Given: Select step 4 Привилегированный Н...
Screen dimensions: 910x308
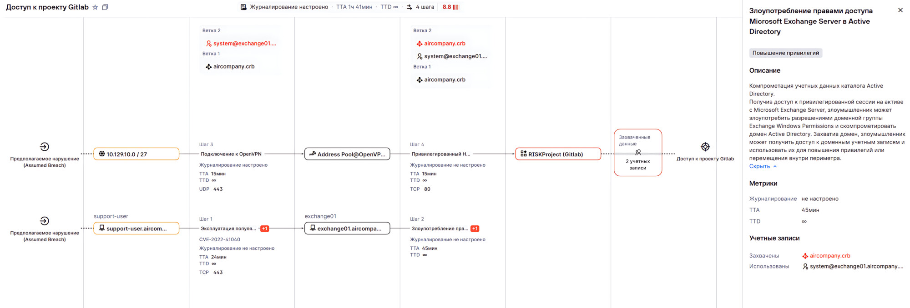Looking at the screenshot, I should (x=441, y=154).
